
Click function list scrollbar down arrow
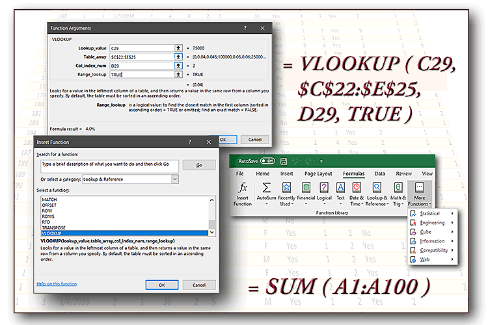(212, 232)
